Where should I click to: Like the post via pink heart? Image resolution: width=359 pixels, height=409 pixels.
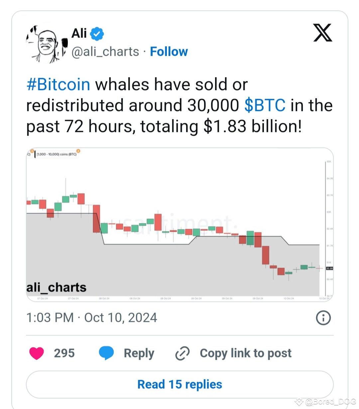coord(37,353)
